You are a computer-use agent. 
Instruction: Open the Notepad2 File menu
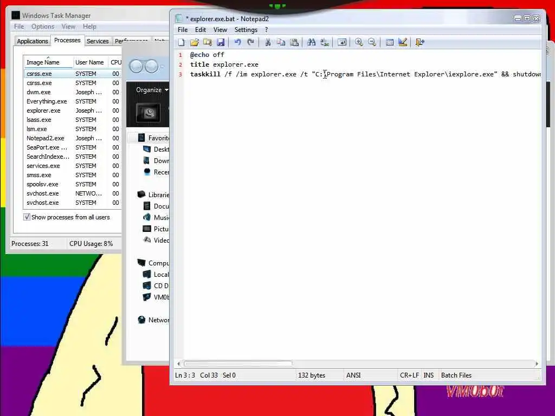[x=183, y=30]
